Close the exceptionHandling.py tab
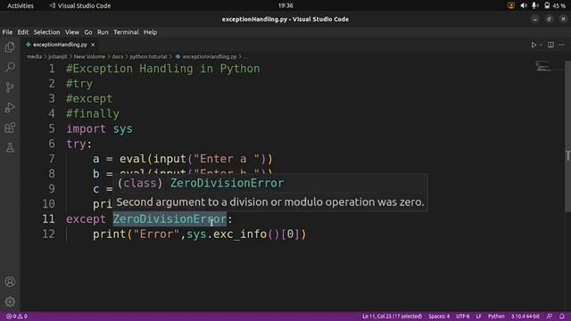Viewport: 571px width, 321px height. [x=93, y=45]
